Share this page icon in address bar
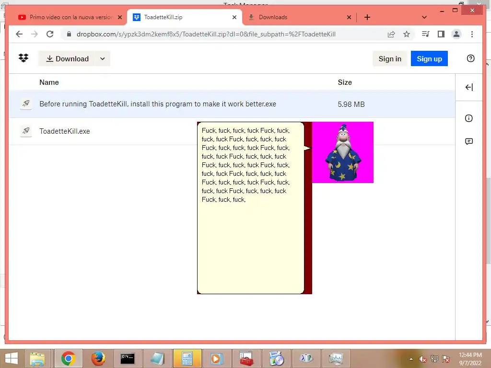The image size is (491, 368). point(391,34)
